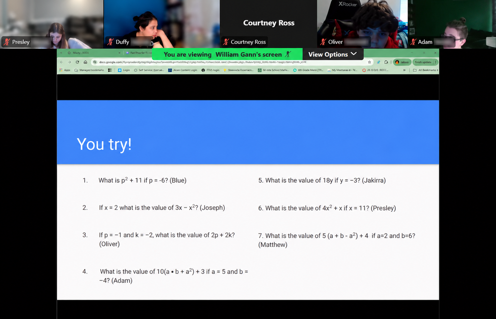Click question 6 '4x² + x if x = 11' text
Viewport: 496px width, 319px height.
pyautogui.click(x=327, y=208)
